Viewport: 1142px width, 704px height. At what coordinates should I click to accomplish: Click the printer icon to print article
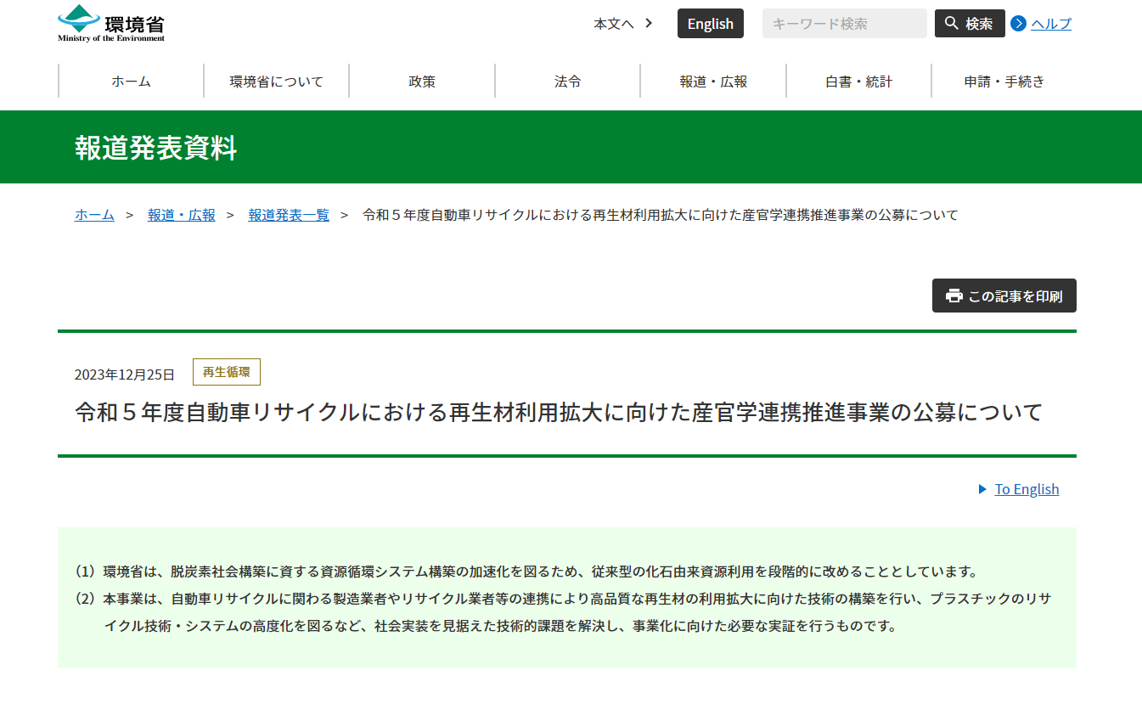pyautogui.click(x=954, y=296)
